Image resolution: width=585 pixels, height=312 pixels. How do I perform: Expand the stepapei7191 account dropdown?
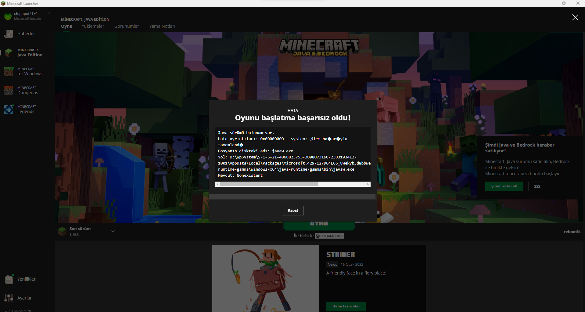tap(48, 13)
